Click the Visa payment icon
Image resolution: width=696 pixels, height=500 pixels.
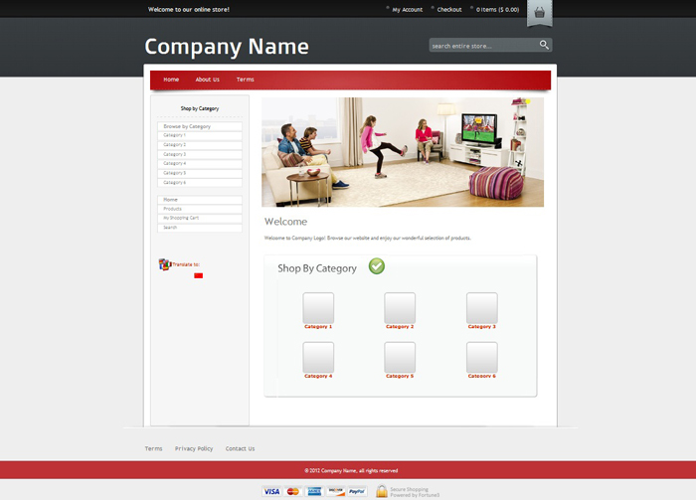coord(271,491)
